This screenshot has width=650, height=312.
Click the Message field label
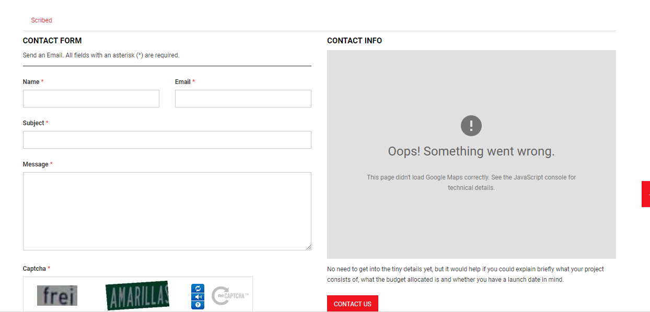point(36,164)
